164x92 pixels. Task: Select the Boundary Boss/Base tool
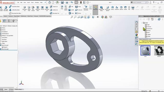point(15,13)
